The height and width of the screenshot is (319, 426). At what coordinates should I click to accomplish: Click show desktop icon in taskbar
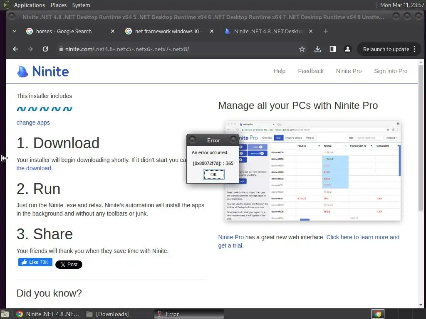[5, 314]
